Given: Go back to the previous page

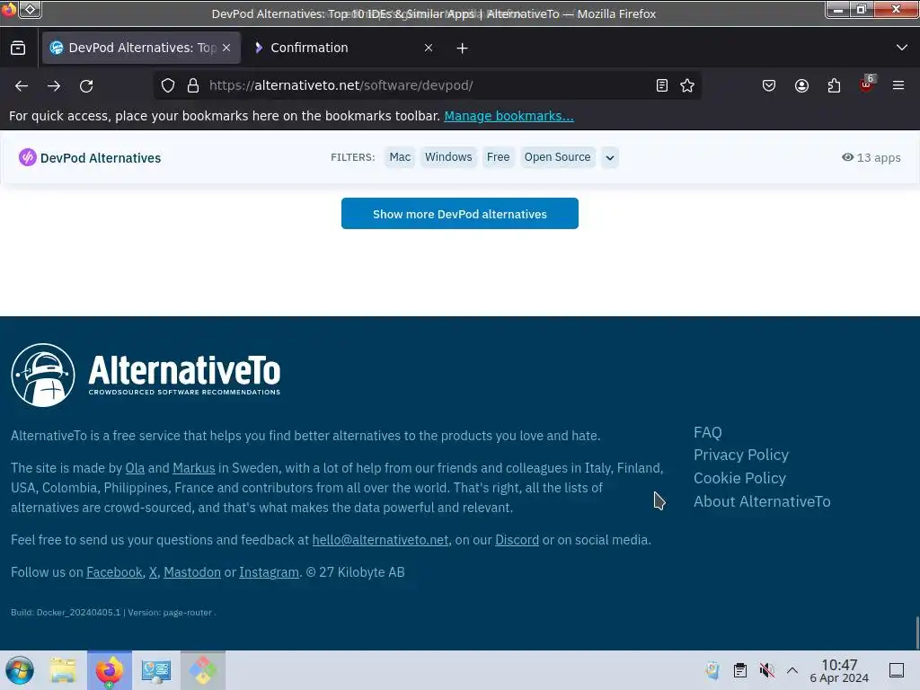Looking at the screenshot, I should coord(22,85).
